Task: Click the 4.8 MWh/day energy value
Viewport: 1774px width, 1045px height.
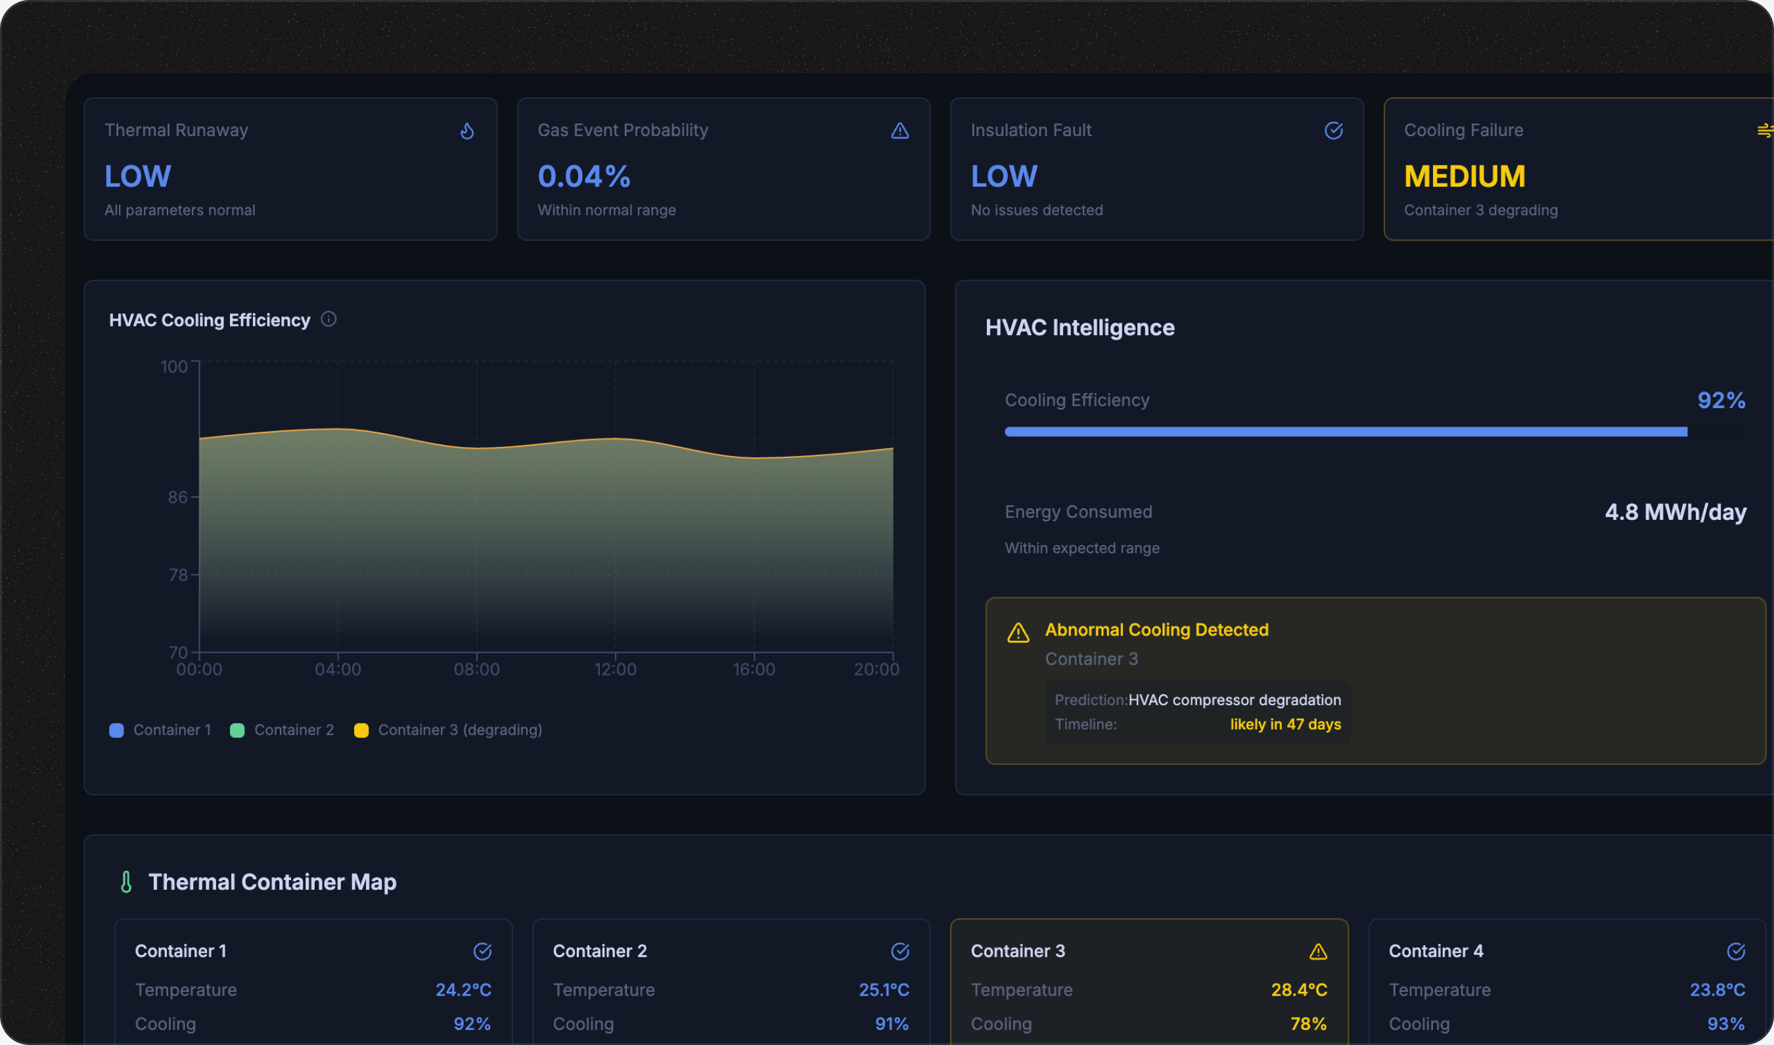Action: tap(1675, 512)
